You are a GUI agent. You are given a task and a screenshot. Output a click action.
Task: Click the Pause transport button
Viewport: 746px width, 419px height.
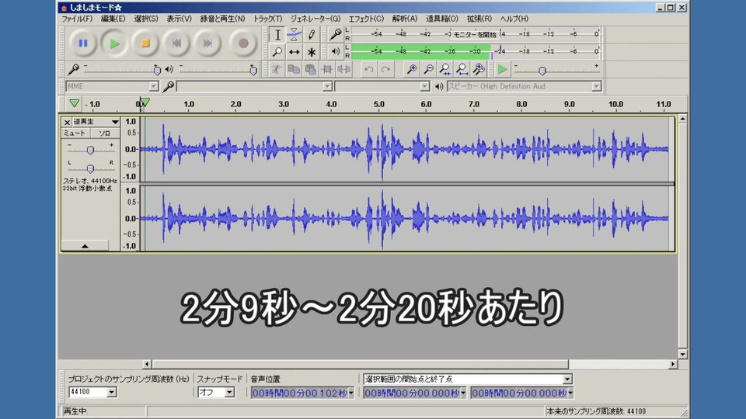tap(83, 43)
